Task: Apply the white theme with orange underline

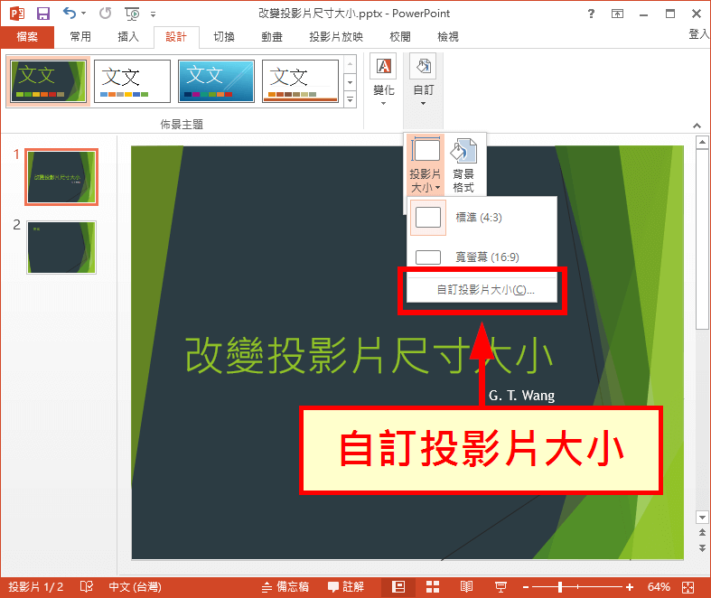Action: tap(300, 81)
